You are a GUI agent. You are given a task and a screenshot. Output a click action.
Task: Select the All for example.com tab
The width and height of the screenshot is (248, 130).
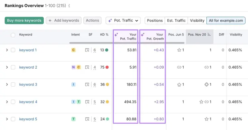pyautogui.click(x=226, y=21)
